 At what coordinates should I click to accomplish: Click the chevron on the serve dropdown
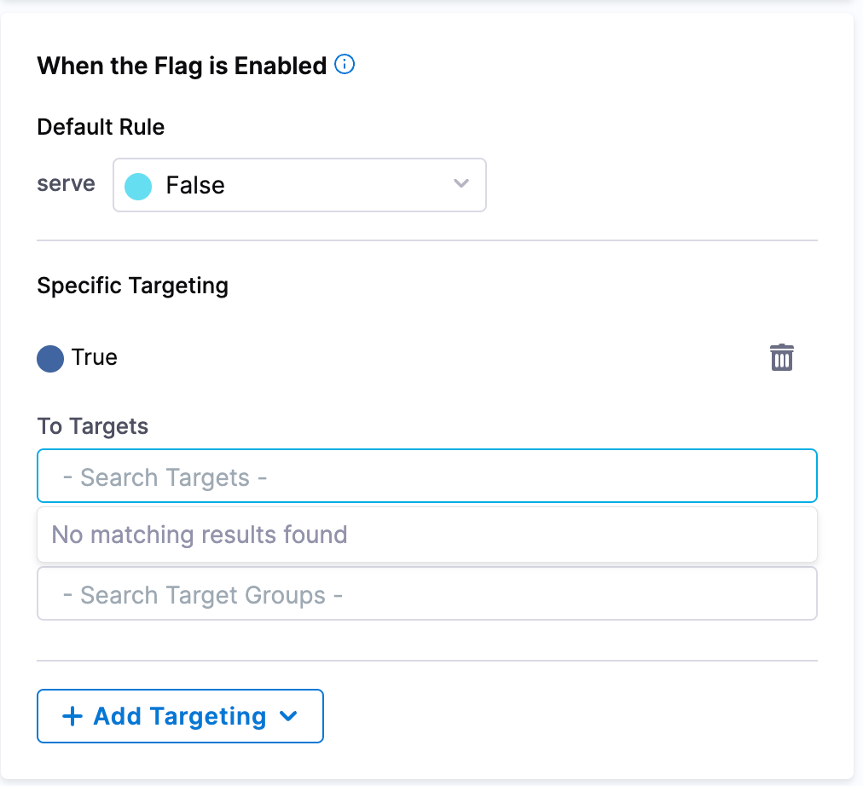(x=461, y=184)
